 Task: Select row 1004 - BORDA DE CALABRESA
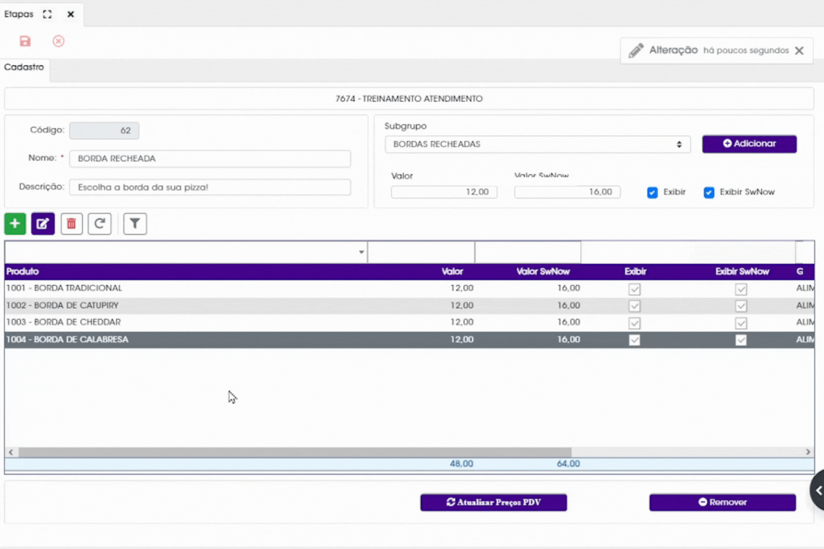[x=409, y=339]
